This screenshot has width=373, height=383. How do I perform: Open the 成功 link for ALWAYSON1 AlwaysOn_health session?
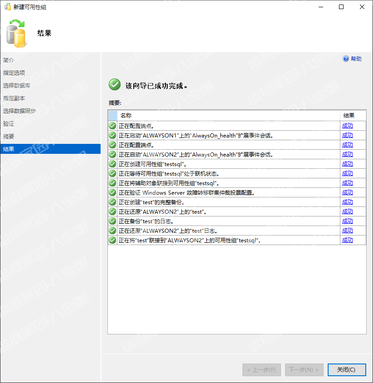pos(347,135)
